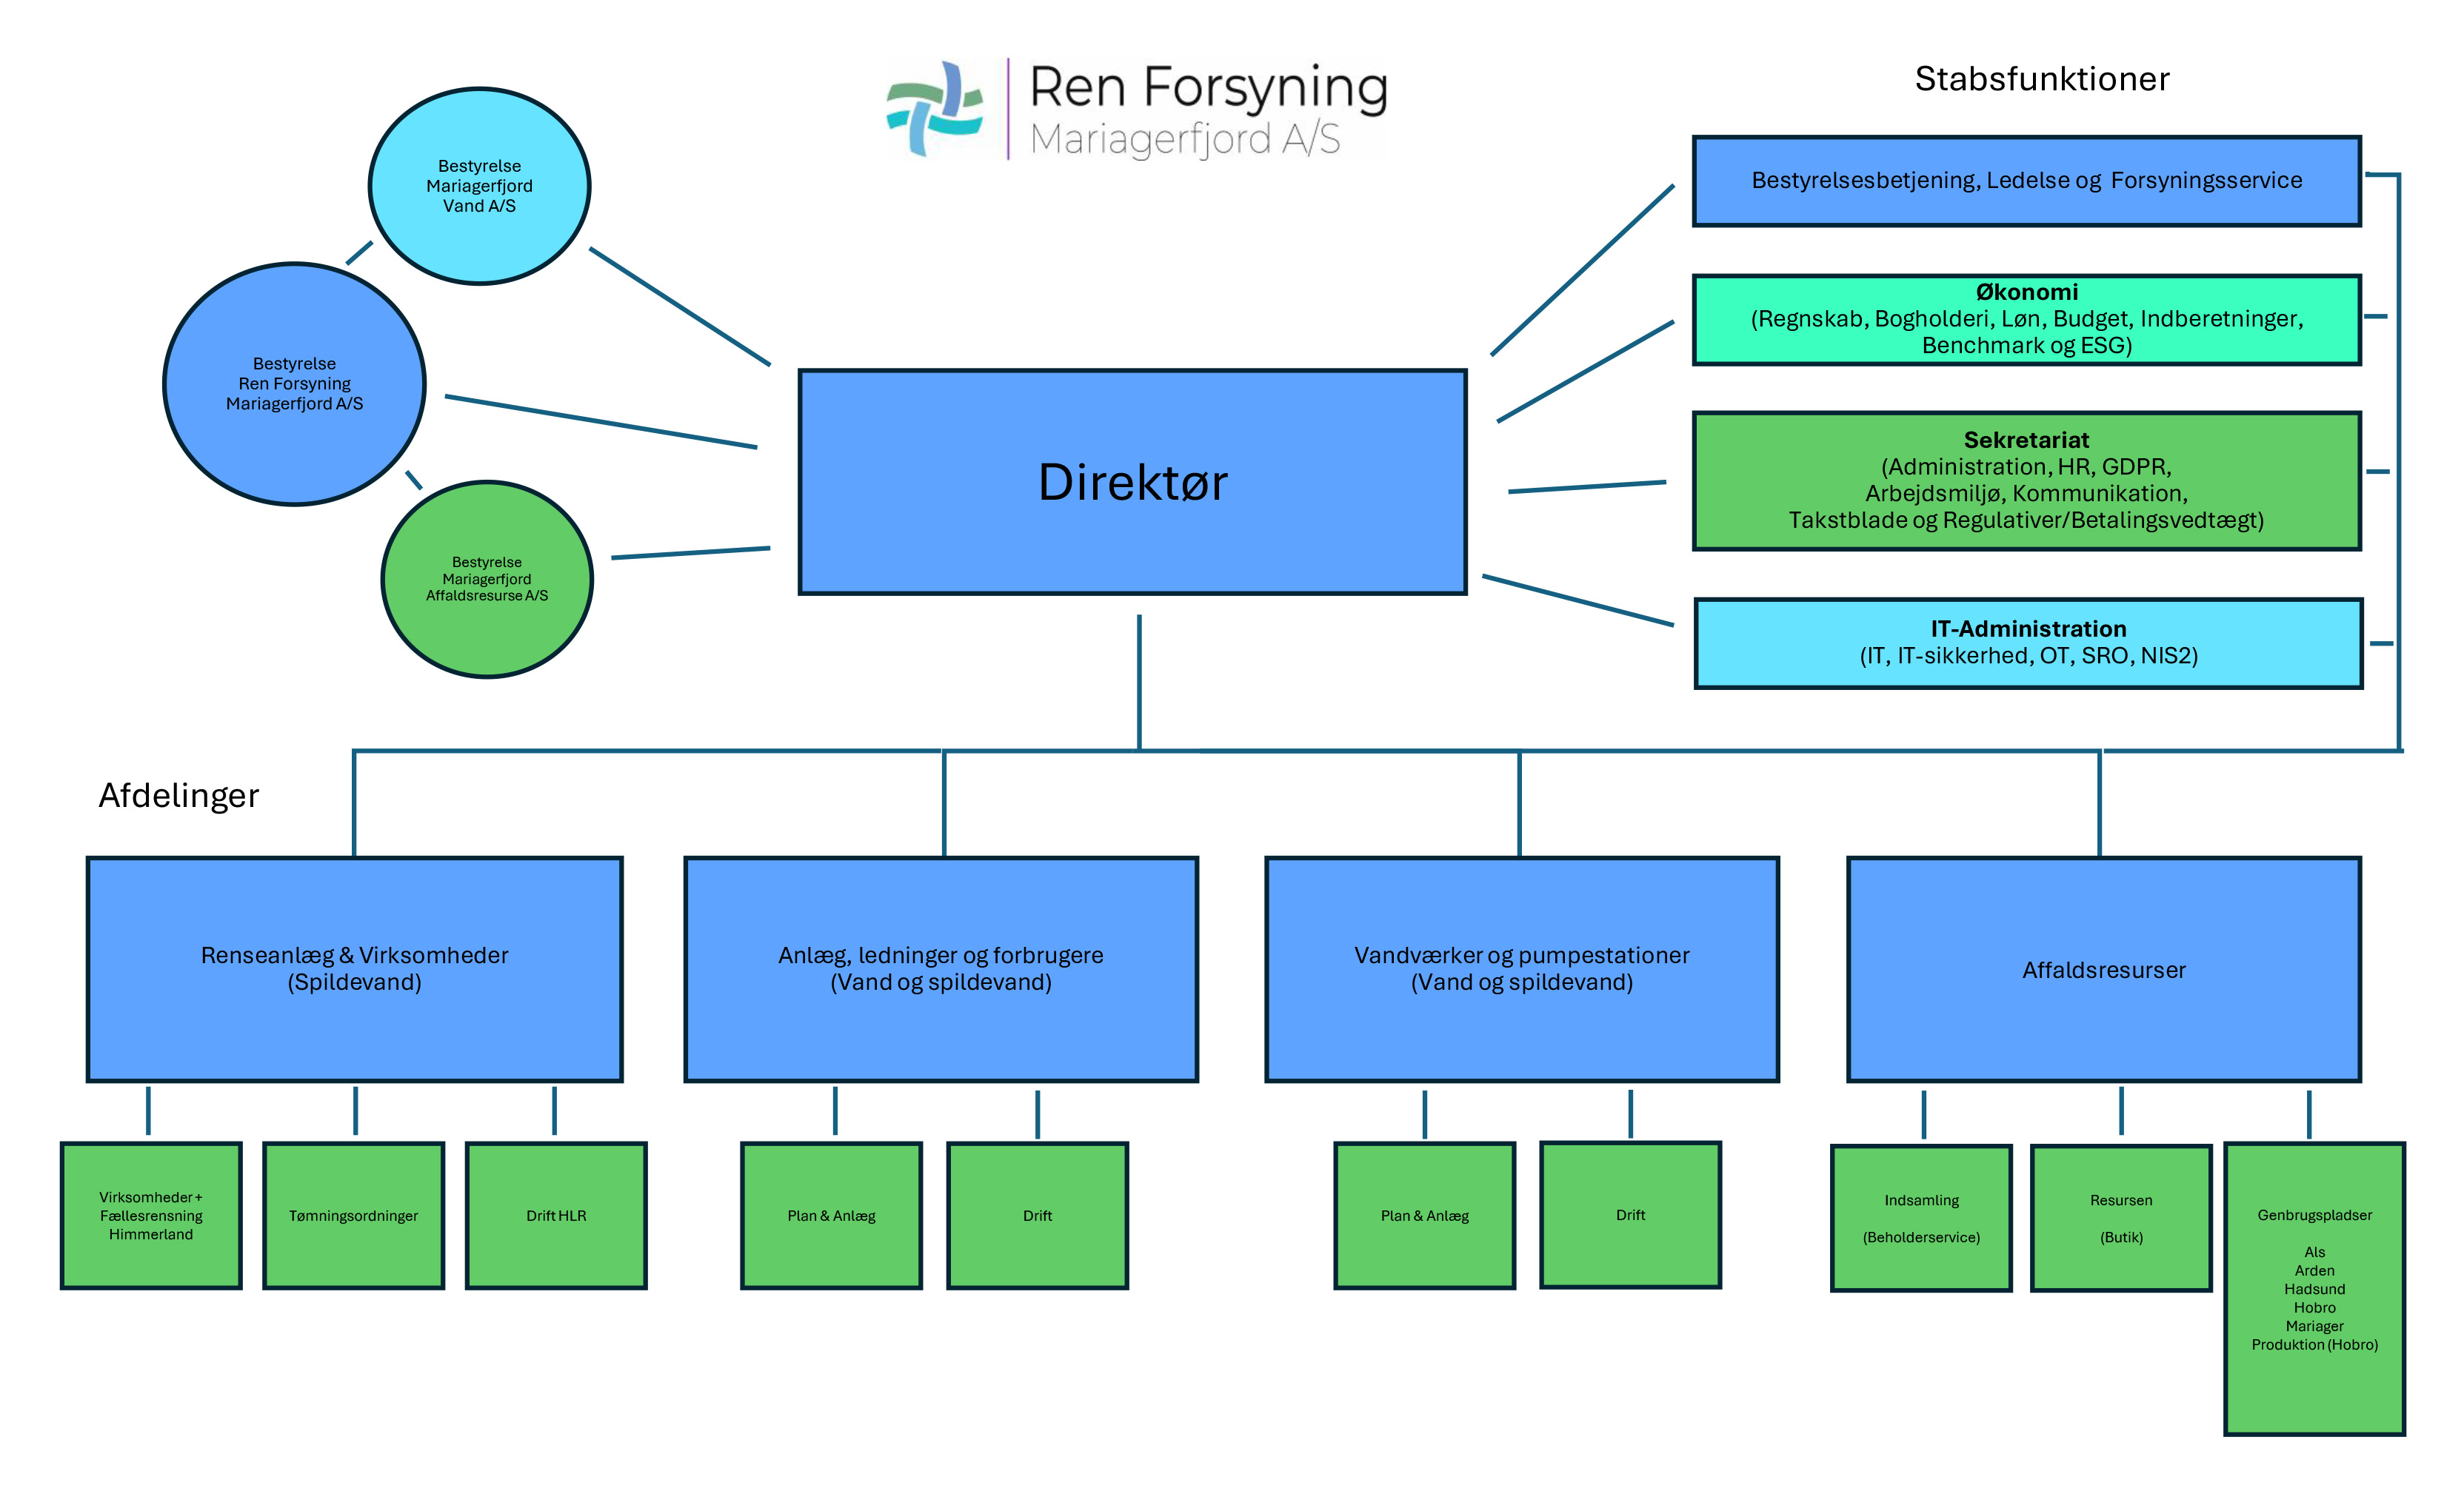2464x1511 pixels.
Task: Select Bestyrelsesbetjening, Ledelse og Forsyningsservice box
Action: [x=2026, y=181]
